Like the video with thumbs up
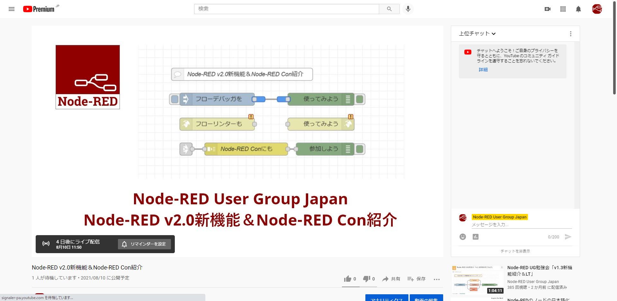 pos(348,279)
